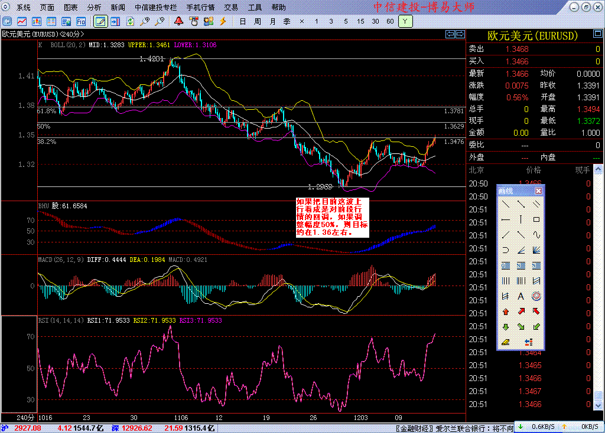
Task: Click the two people users icon
Action: click(x=209, y=22)
